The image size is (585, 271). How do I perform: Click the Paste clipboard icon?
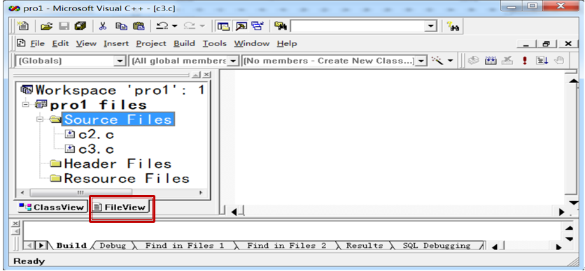pyautogui.click(x=139, y=26)
